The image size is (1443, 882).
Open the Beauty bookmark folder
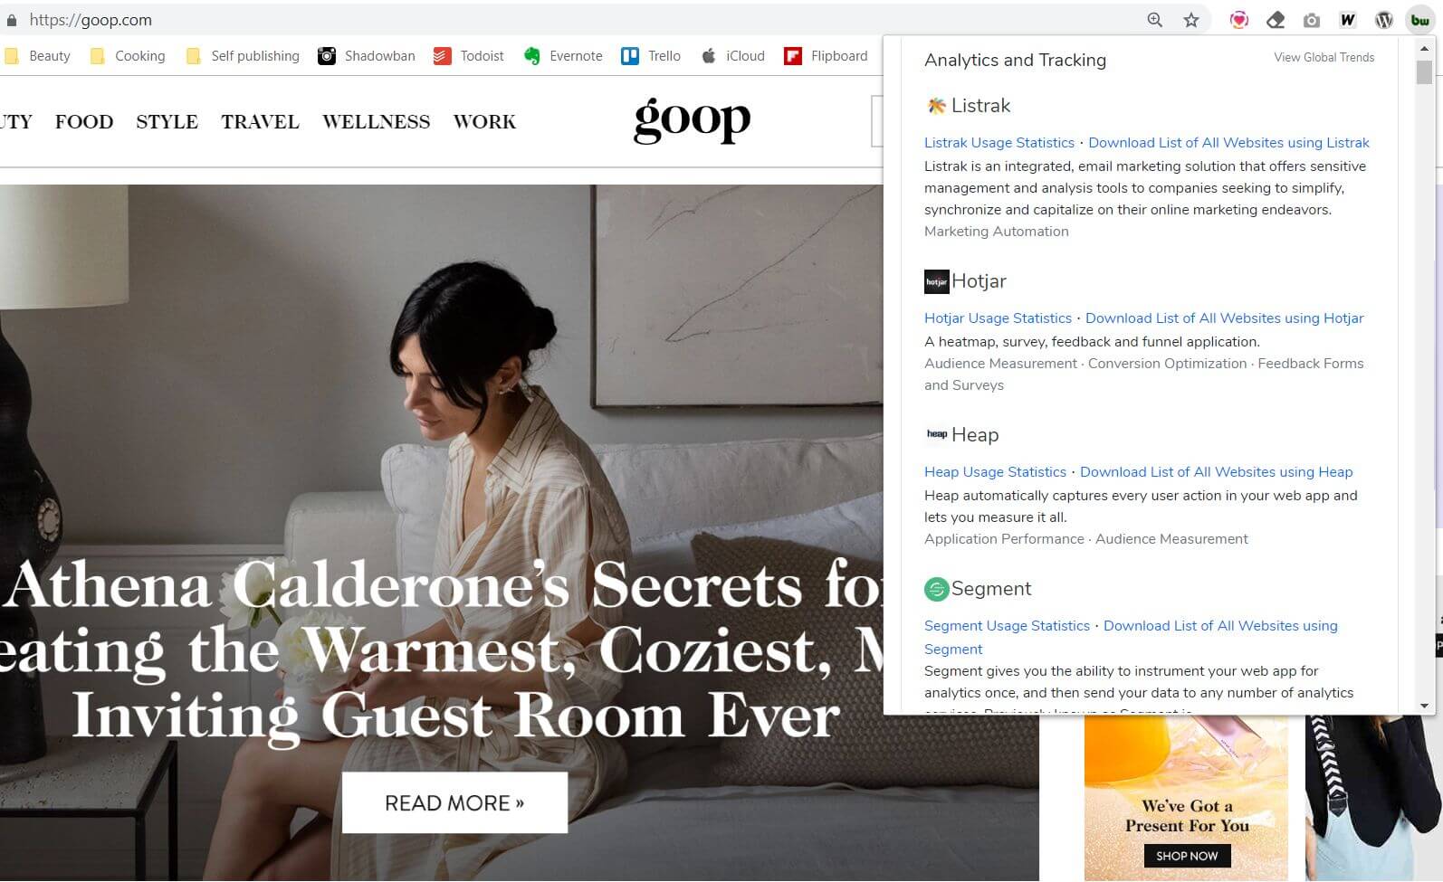(x=38, y=56)
